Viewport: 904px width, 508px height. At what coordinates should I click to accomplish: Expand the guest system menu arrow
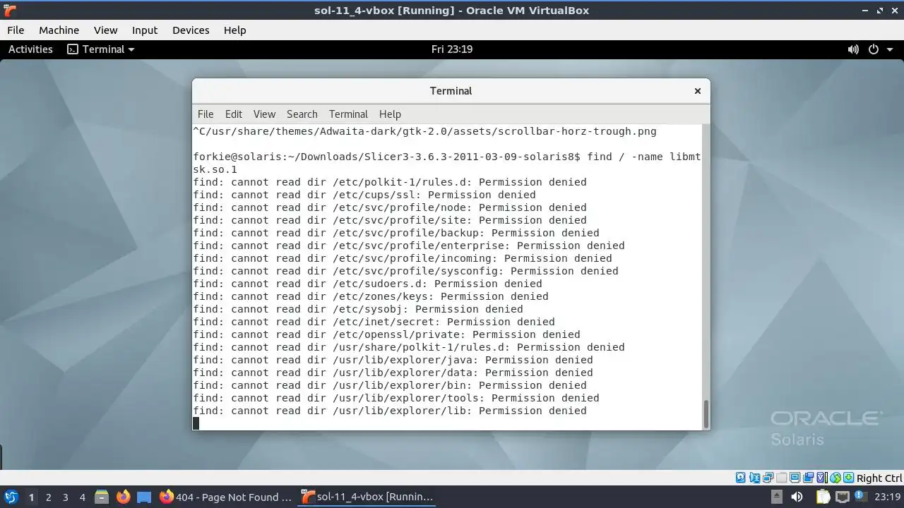tap(889, 49)
